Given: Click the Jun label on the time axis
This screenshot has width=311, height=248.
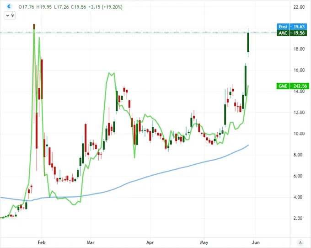Looking at the screenshot, I should click(256, 242).
